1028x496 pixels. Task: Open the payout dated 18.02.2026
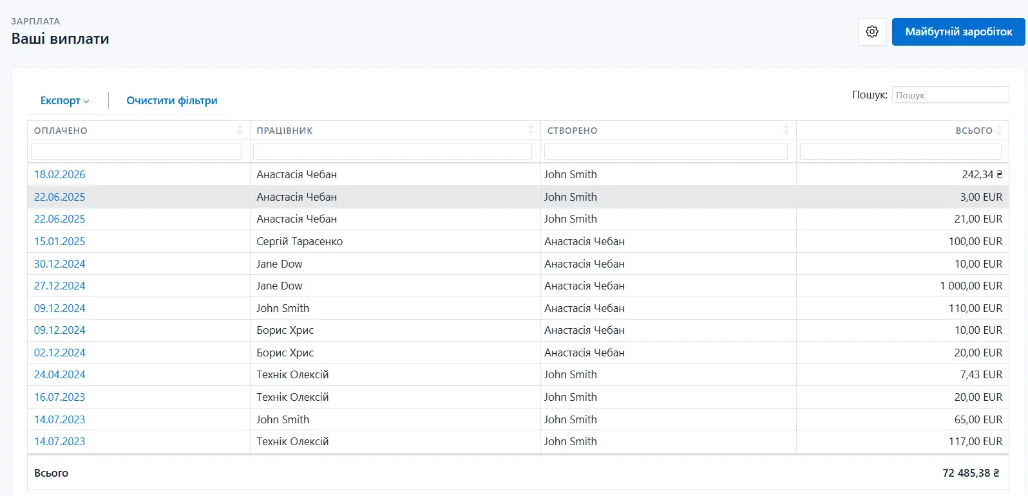pyautogui.click(x=59, y=174)
